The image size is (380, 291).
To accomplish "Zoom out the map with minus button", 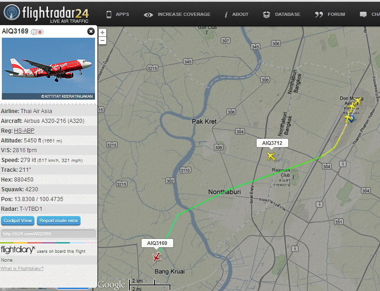I will [x=102, y=41].
